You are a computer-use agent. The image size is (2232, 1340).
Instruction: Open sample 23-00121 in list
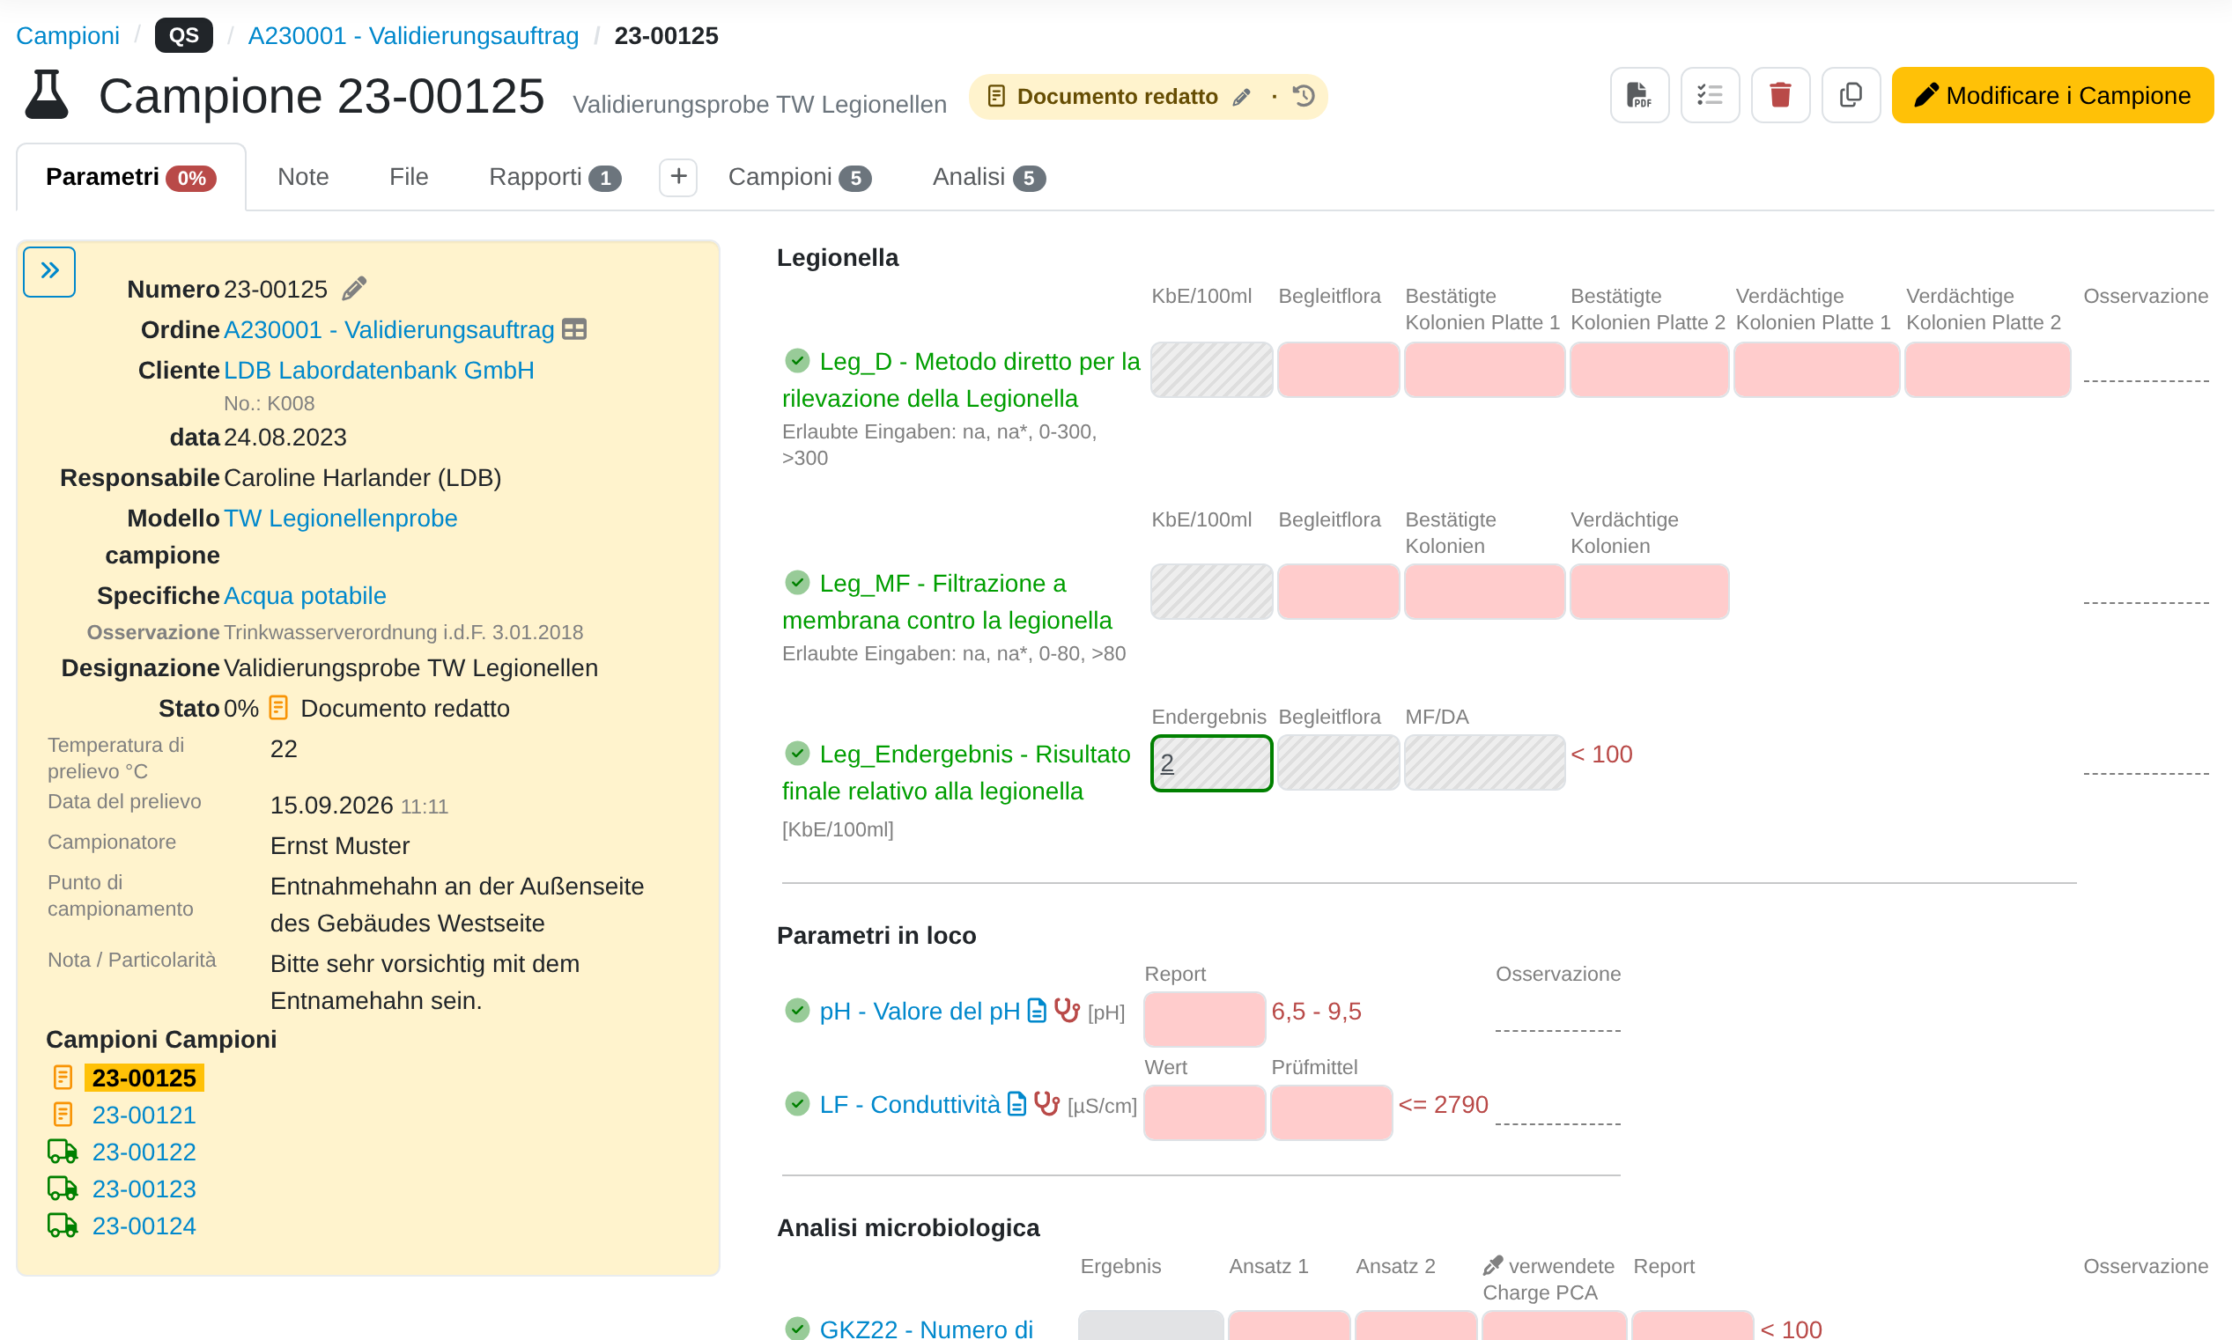[x=144, y=1115]
